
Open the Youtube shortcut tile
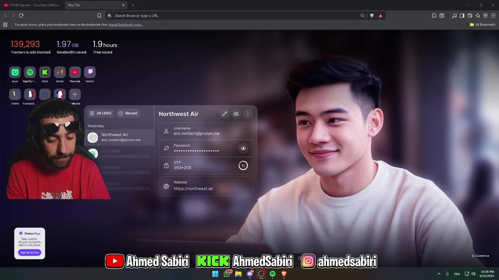(75, 72)
